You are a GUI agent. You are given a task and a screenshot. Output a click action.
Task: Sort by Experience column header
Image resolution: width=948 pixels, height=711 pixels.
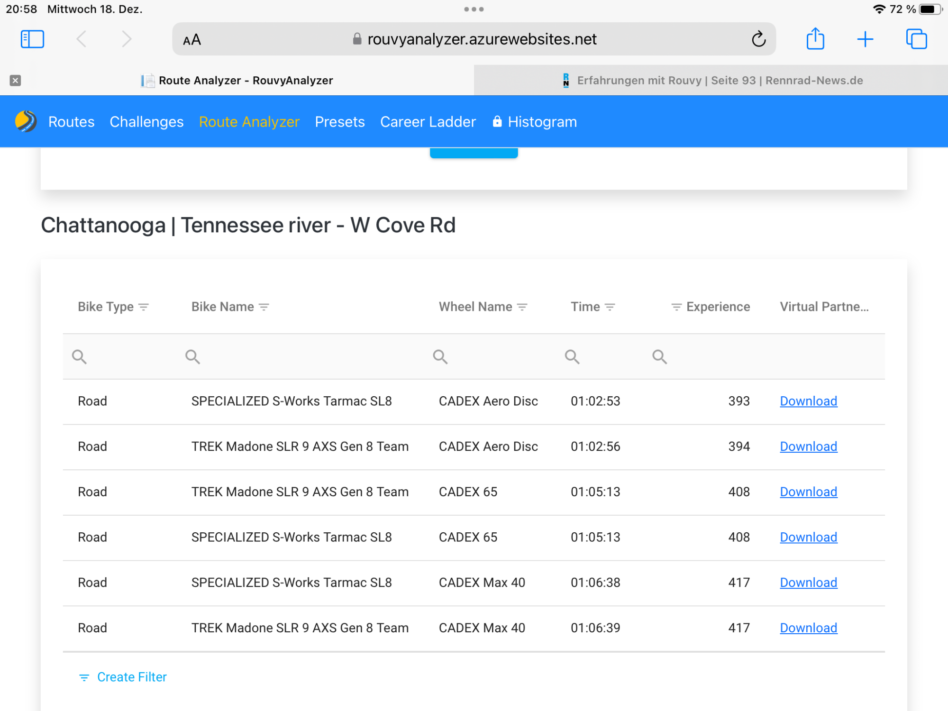[718, 307]
